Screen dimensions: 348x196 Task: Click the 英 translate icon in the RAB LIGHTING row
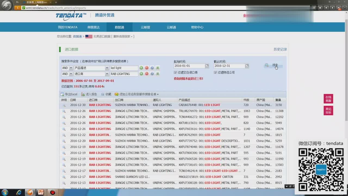(157, 74)
